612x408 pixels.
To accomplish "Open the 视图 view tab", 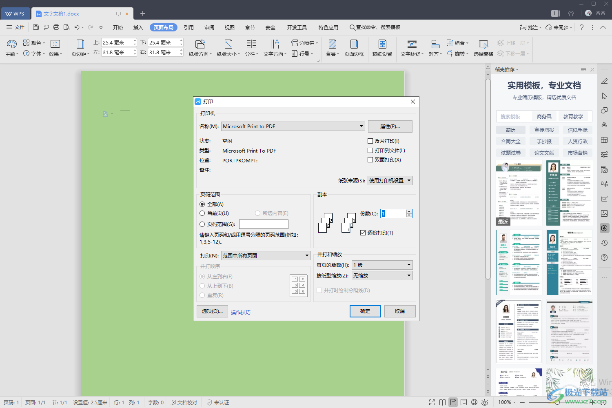I will [x=229, y=28].
